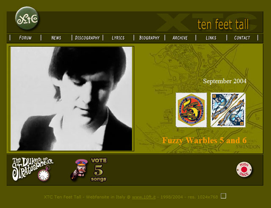Open the Discography page
Screen dimensions: 271x208
click(87, 38)
